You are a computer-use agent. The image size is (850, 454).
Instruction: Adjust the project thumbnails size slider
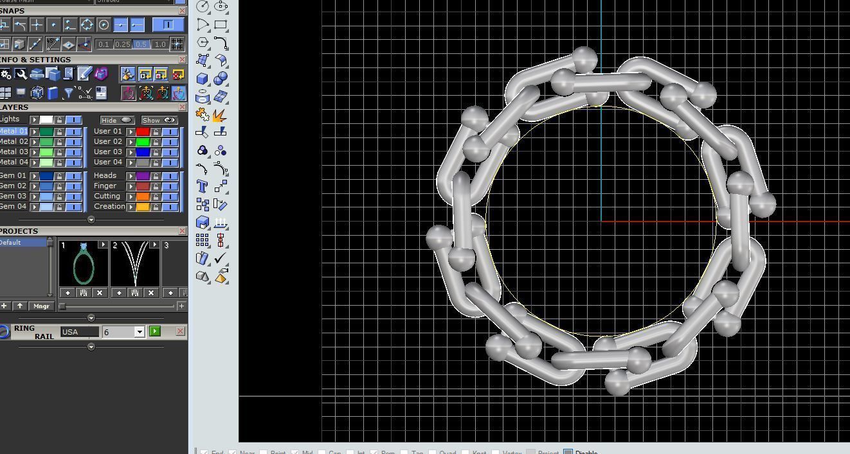tap(62, 306)
